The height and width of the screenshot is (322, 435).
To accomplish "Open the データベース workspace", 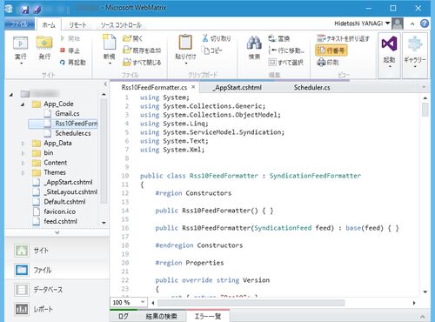I will click(57, 289).
